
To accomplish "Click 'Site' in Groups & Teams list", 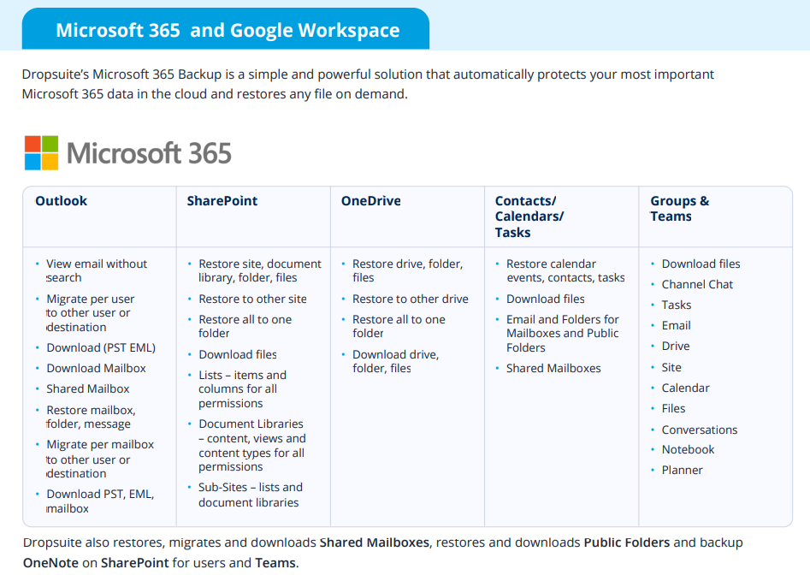I will point(671,367).
